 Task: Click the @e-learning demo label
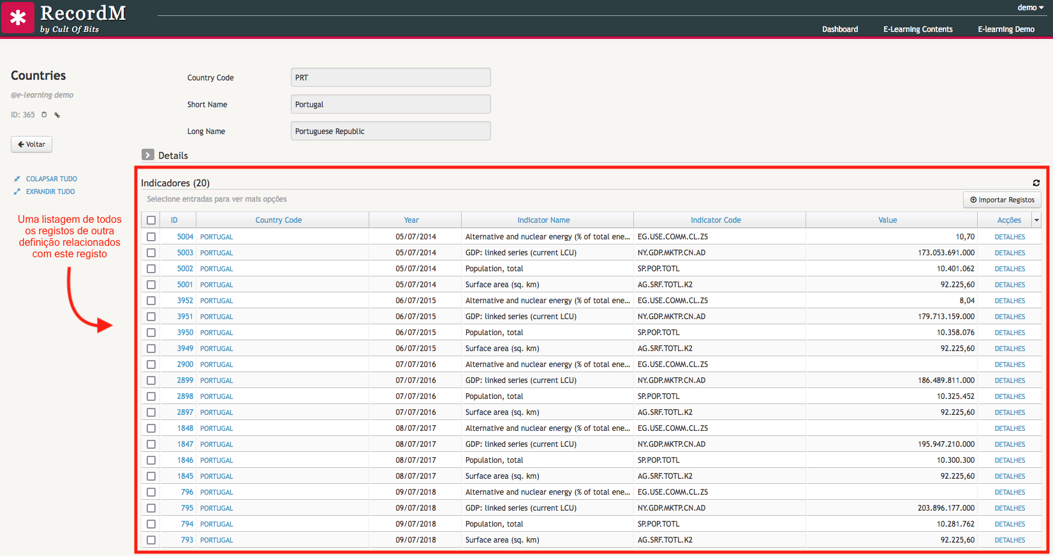(42, 95)
